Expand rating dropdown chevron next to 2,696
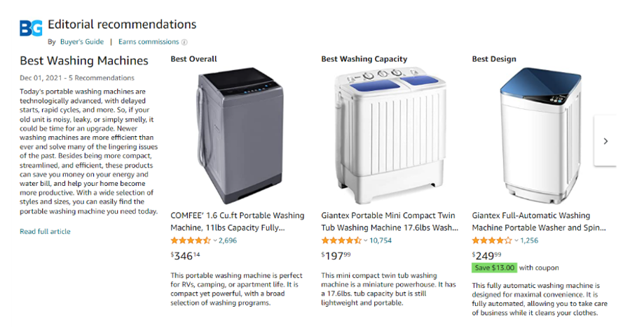The width and height of the screenshot is (630, 327). point(215,241)
